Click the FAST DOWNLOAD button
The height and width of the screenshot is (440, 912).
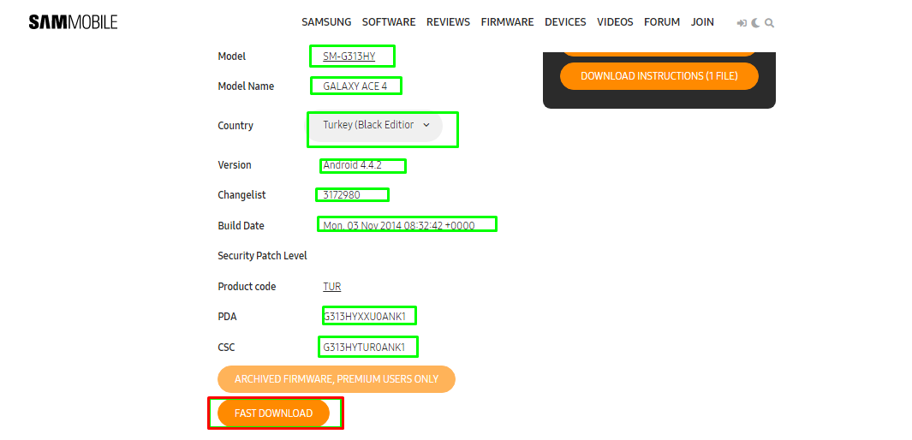point(273,413)
